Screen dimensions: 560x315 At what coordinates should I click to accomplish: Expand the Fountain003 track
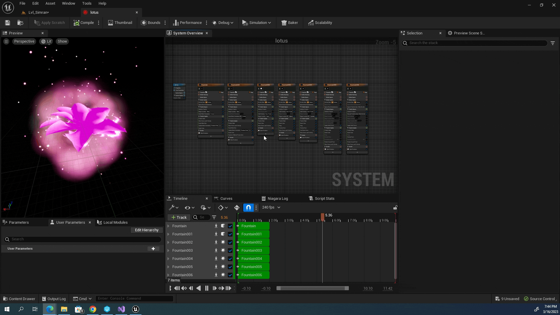coord(168,251)
